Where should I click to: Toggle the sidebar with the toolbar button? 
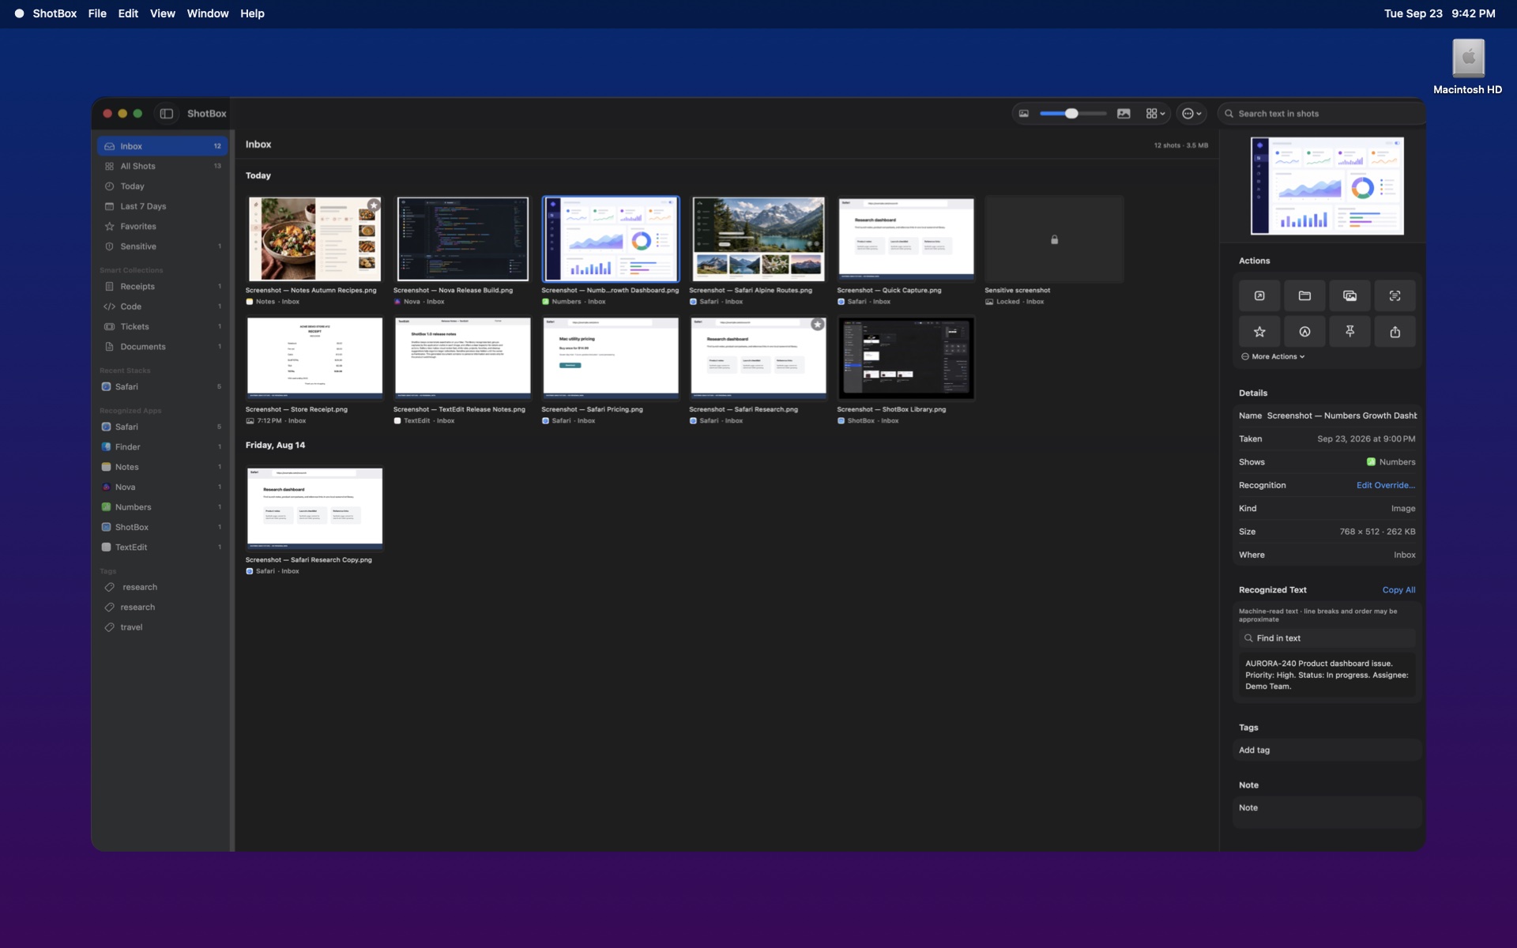tap(167, 114)
